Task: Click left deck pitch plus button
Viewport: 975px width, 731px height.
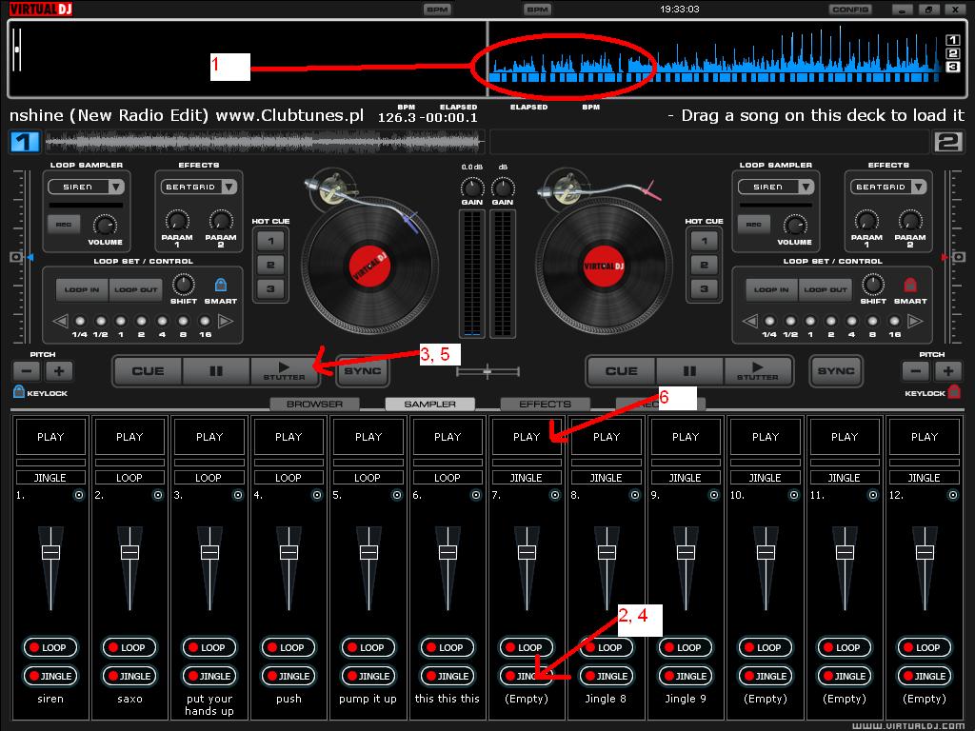Action: [x=59, y=372]
